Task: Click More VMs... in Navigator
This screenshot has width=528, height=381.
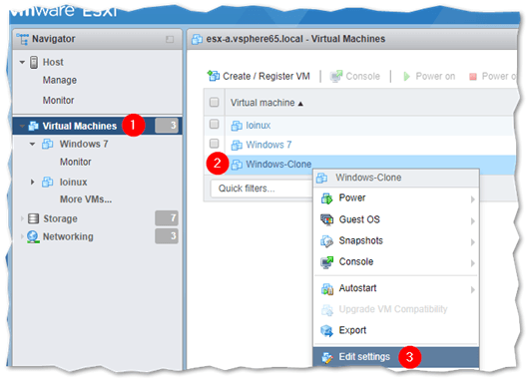Action: [x=86, y=199]
